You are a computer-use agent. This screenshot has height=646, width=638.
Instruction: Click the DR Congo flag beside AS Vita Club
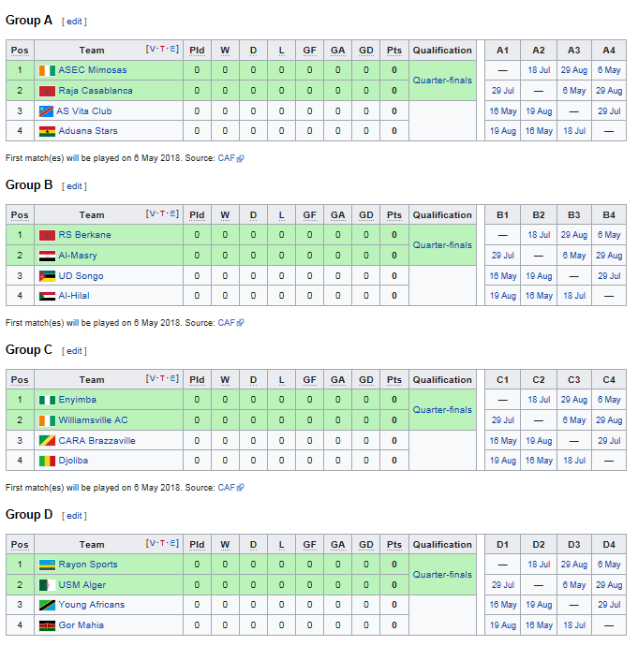point(46,111)
